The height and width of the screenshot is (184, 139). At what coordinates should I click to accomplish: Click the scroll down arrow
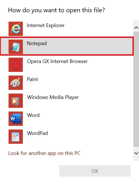136,153
